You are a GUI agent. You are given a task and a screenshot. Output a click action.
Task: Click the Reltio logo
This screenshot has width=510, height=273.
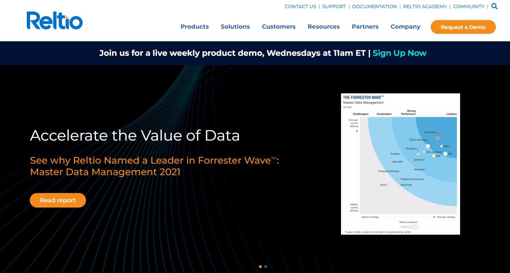(54, 20)
